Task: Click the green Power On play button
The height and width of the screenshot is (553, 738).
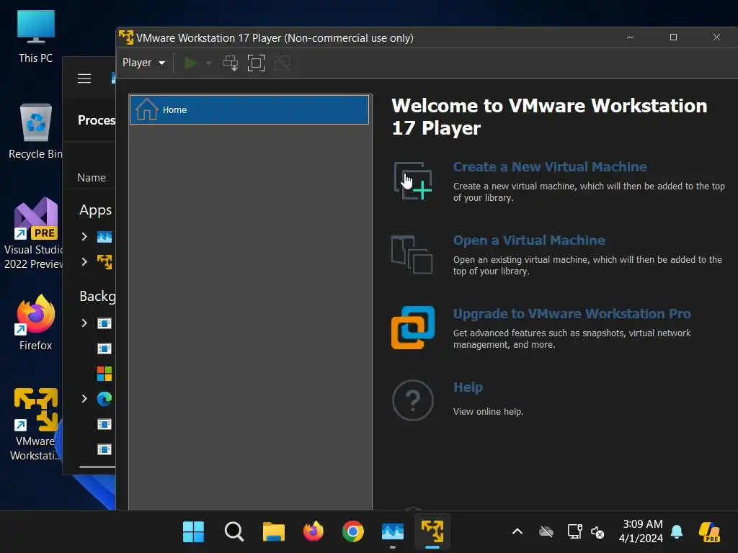Action: click(x=190, y=63)
